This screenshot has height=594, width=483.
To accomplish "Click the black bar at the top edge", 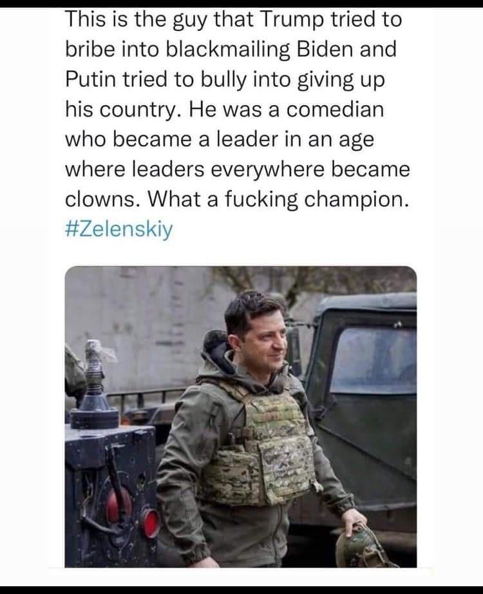I will [241, 3].
